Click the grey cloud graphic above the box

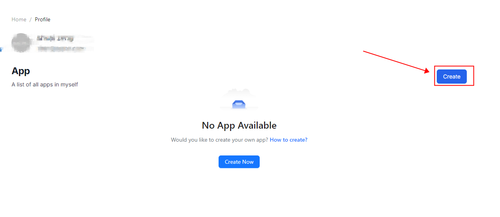pos(239,93)
